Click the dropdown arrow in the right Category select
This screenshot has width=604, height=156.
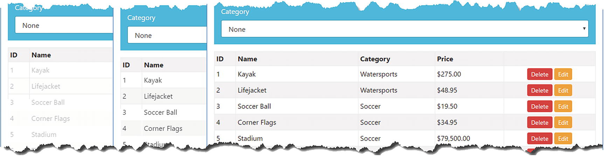click(584, 29)
